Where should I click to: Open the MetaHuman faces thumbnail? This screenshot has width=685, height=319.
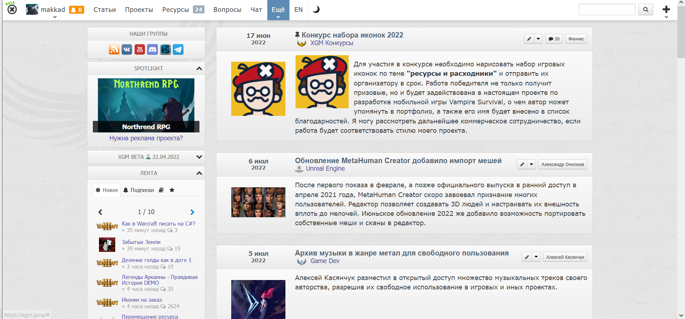pyautogui.click(x=258, y=202)
